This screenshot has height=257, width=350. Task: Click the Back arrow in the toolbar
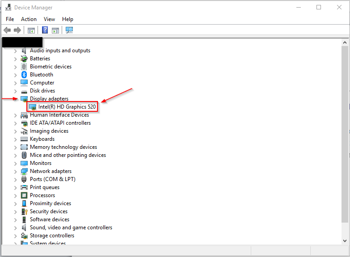click(7, 30)
